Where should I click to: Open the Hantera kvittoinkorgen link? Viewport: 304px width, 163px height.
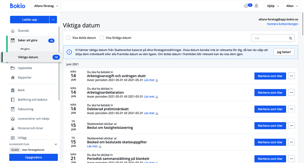coord(282,24)
